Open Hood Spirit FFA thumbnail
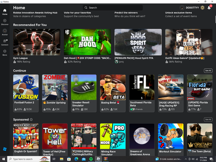The height and width of the screenshot is (162, 216). [138, 42]
